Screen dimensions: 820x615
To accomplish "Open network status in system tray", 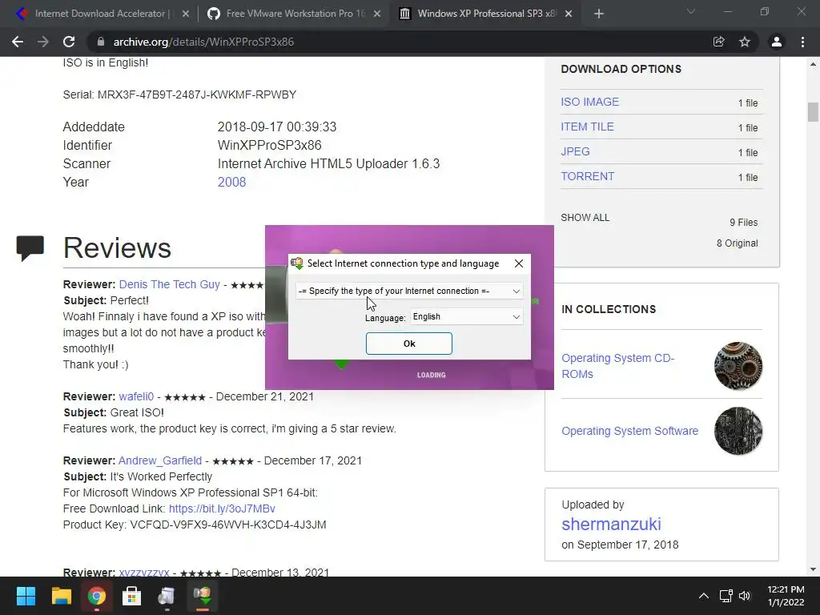I will [726, 596].
